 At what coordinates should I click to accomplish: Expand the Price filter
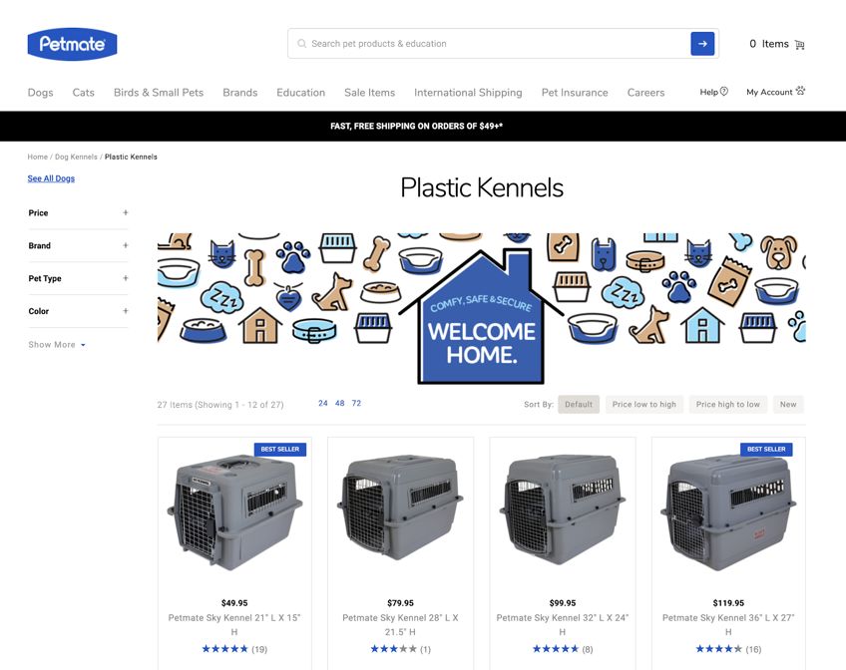pos(78,213)
